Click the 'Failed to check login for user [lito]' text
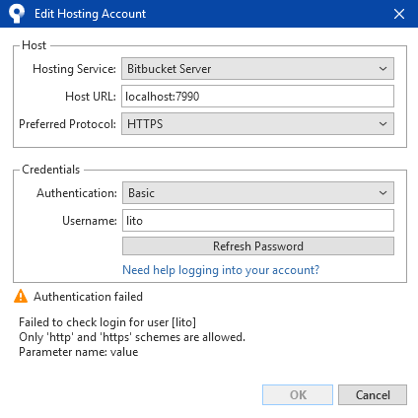This screenshot has height=418, width=418. pyautogui.click(x=107, y=322)
